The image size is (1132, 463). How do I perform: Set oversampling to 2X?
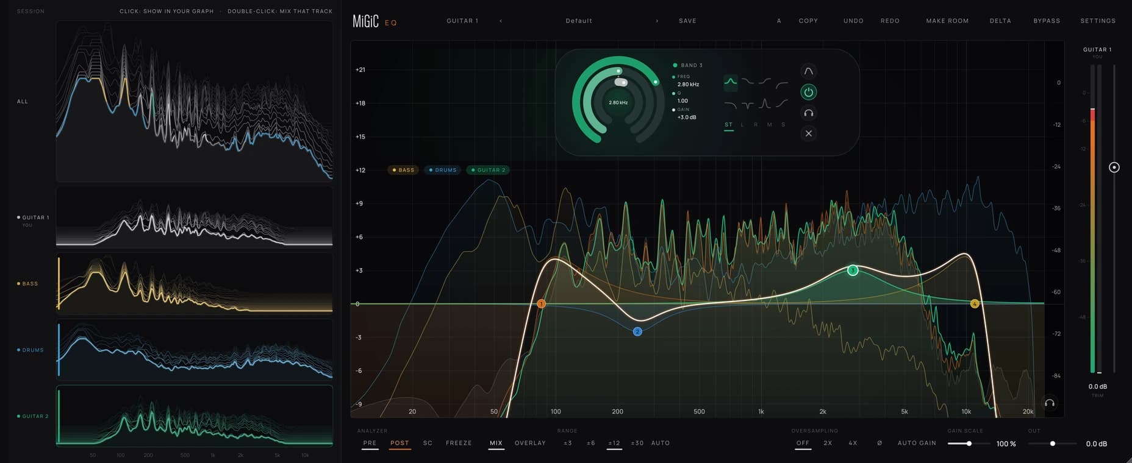pyautogui.click(x=828, y=443)
